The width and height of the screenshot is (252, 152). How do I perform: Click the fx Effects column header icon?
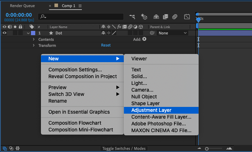pyautogui.click(x=119, y=27)
